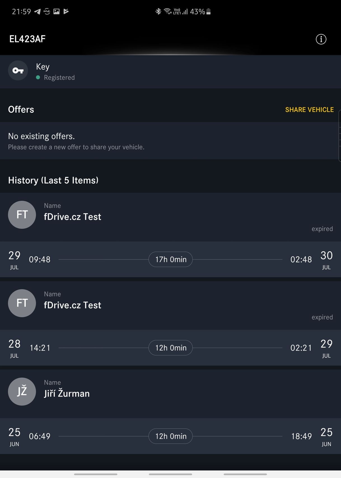Tap the Bluetooth status icon
This screenshot has width=341, height=478.
coord(158,11)
